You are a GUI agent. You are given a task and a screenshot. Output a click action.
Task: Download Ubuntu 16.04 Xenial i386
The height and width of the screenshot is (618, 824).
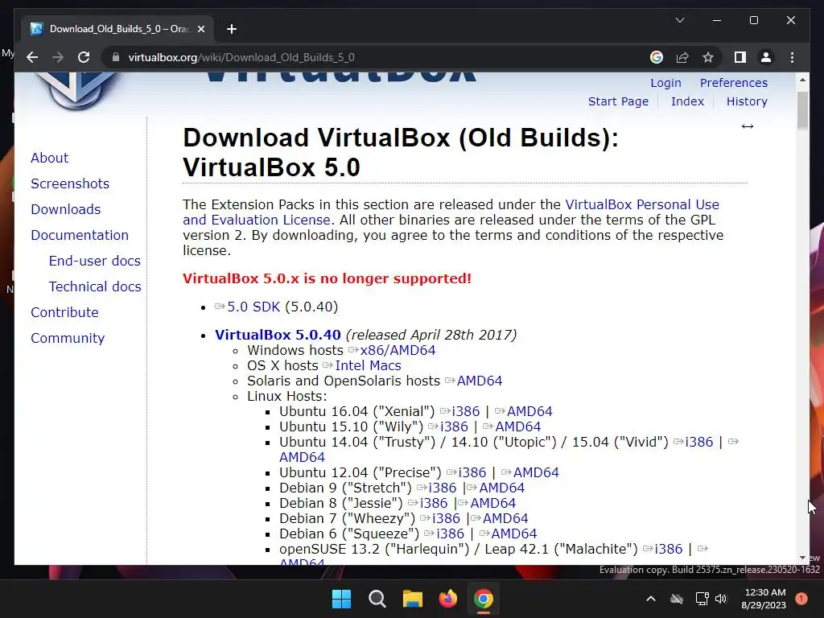tap(466, 411)
